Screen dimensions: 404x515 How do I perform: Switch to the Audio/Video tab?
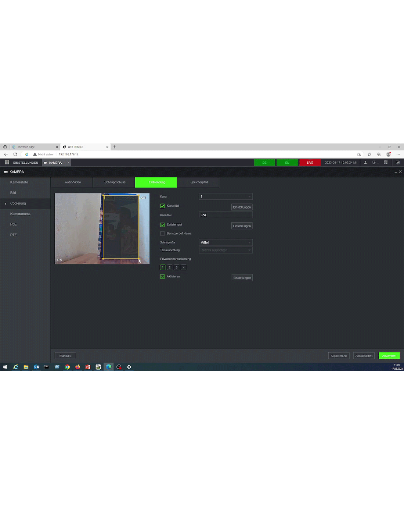(x=73, y=182)
